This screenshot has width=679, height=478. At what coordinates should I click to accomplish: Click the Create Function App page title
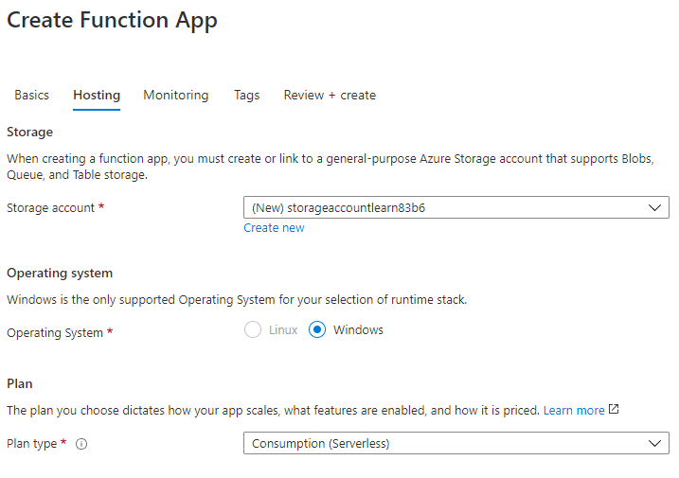(x=112, y=20)
